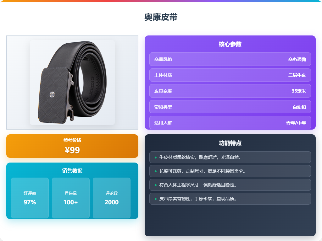Screen dimensions: 322x241
Task: Click the 参考价格 label
Action: 72,140
